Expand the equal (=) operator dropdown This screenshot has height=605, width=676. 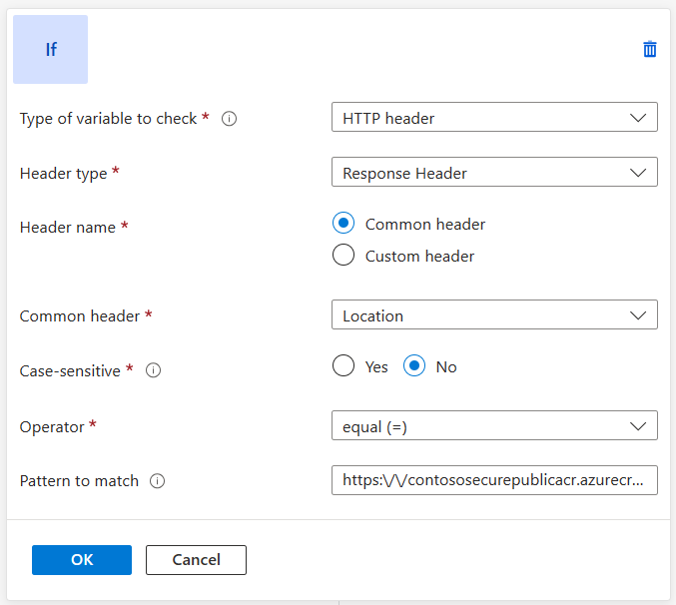tap(493, 426)
